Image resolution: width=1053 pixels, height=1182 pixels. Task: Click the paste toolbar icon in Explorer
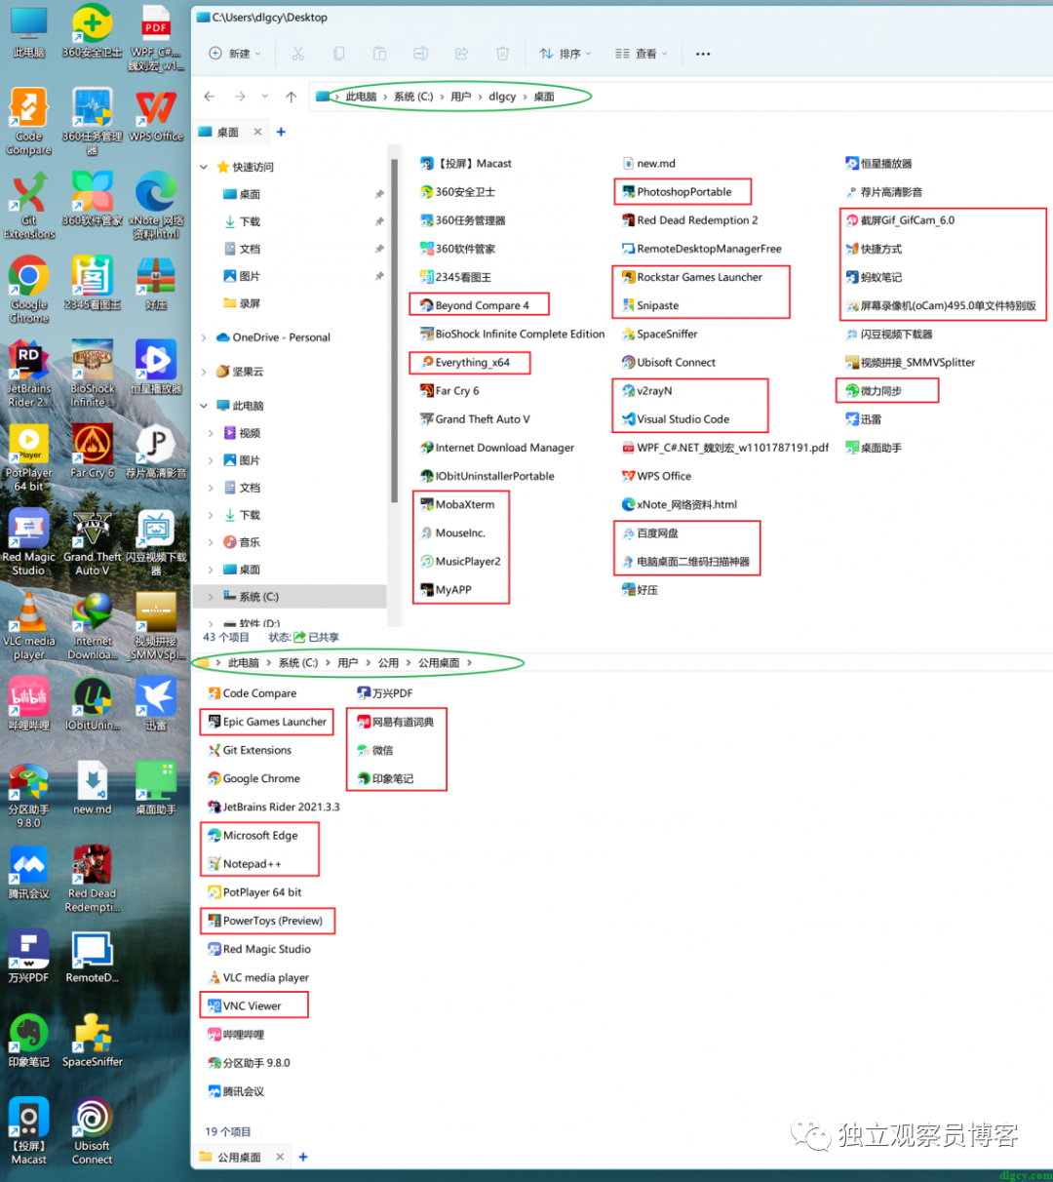click(379, 54)
